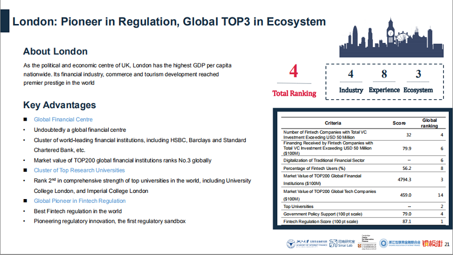Click the bullet mentioning HSBC and Barclays
This screenshot has width=453, height=255.
point(140,145)
